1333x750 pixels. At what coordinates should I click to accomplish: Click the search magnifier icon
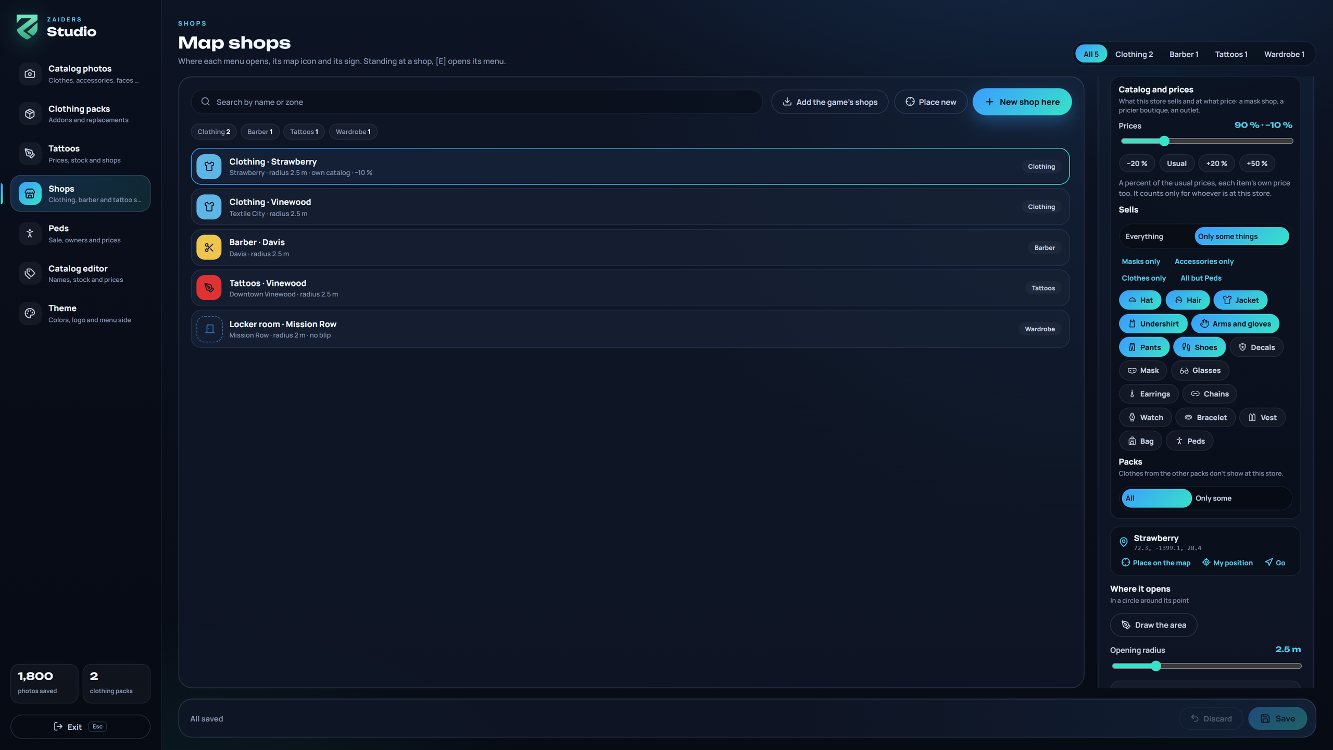[x=206, y=102]
